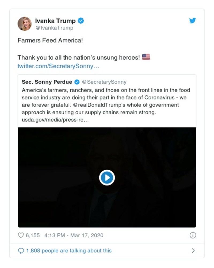Open the Ivanka Trump display name

55,21
